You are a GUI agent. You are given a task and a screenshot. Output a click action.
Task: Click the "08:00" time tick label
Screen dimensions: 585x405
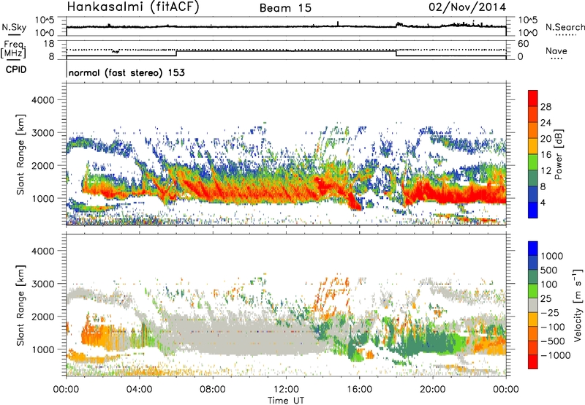pos(213,390)
